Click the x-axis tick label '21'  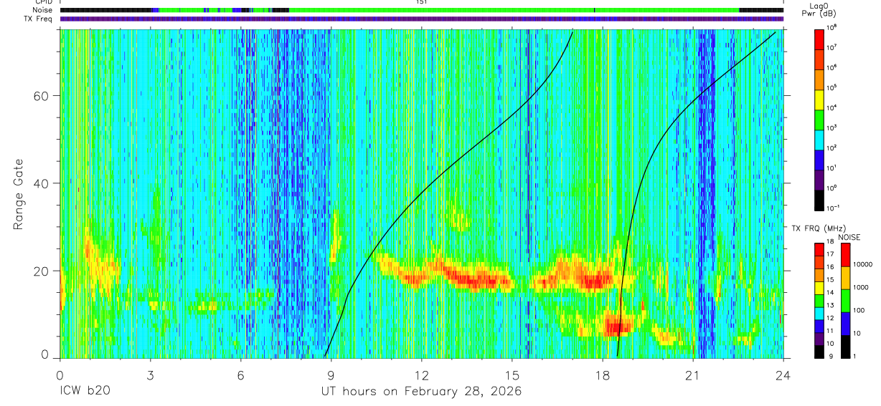click(x=693, y=374)
